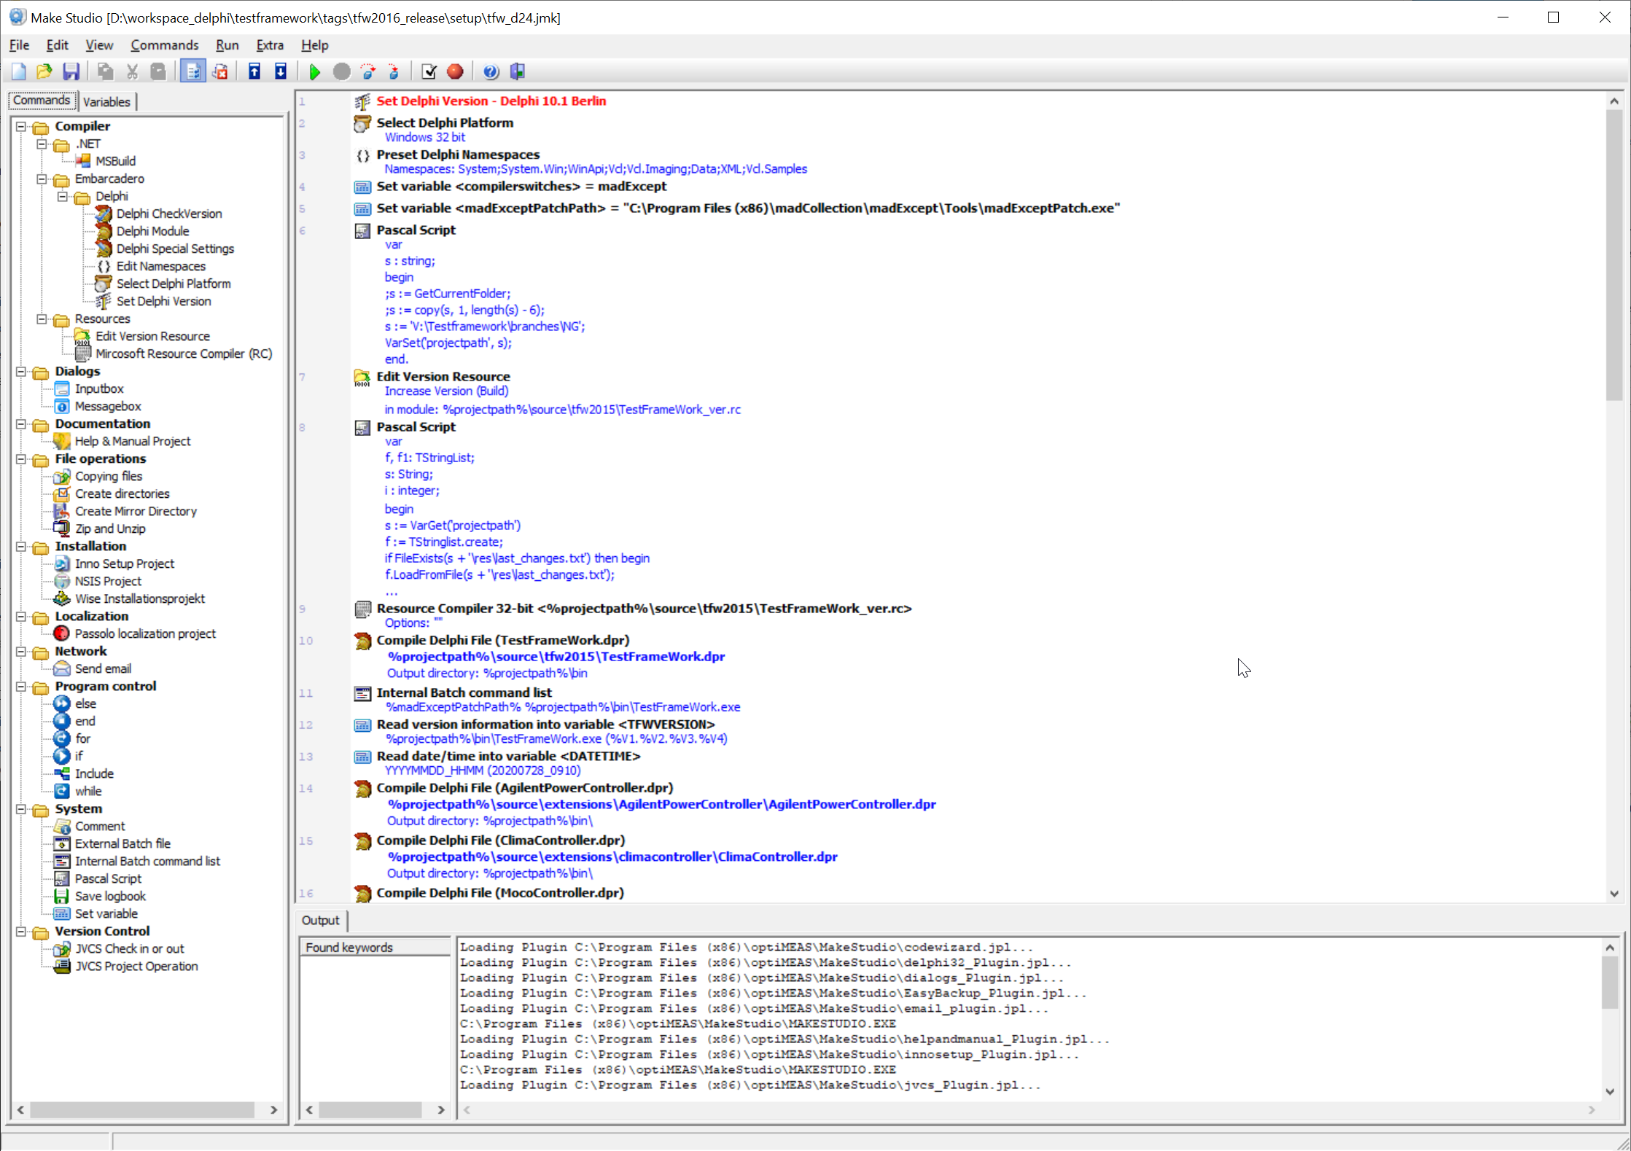Create a new project file

[x=18, y=71]
